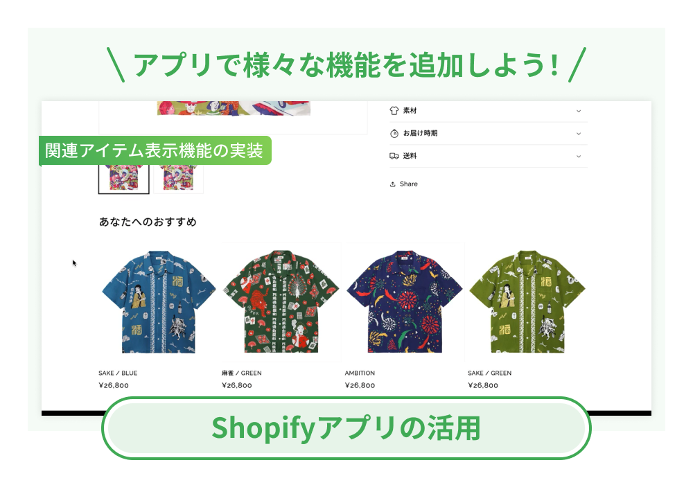
Task: Click the delivery truck icon beside 送料
Action: pyautogui.click(x=394, y=156)
